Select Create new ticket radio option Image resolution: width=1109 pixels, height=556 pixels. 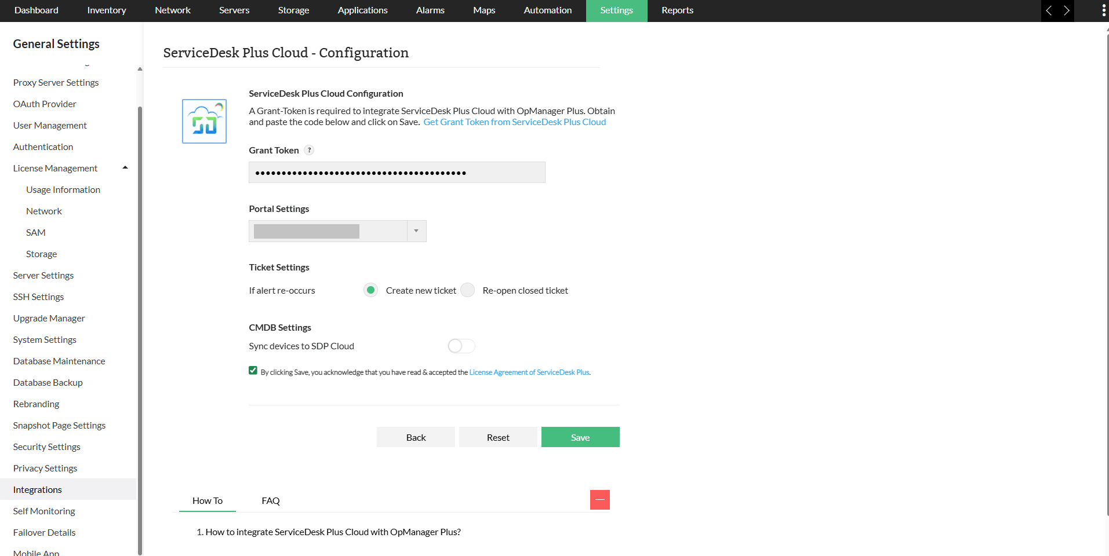[370, 290]
